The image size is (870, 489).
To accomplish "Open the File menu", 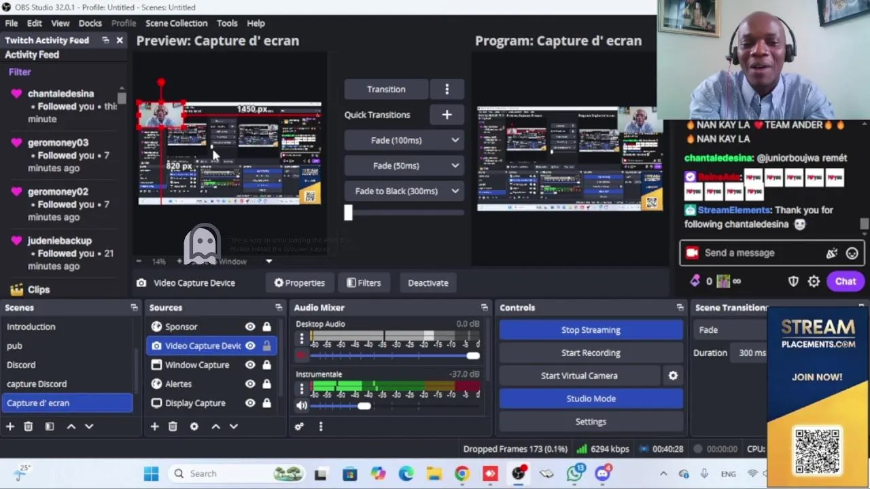I will [12, 23].
